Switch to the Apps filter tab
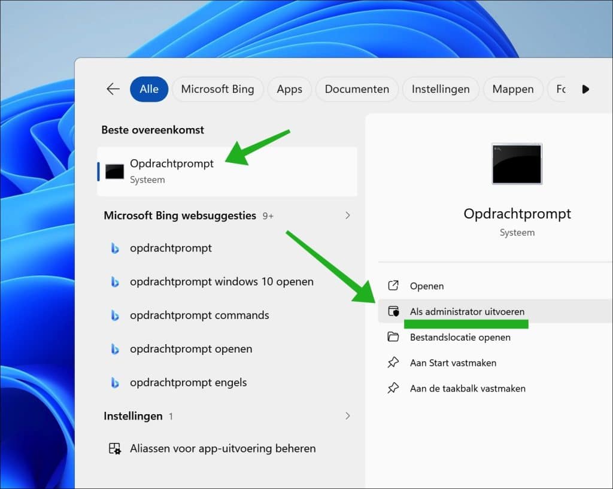613x489 pixels. (289, 89)
